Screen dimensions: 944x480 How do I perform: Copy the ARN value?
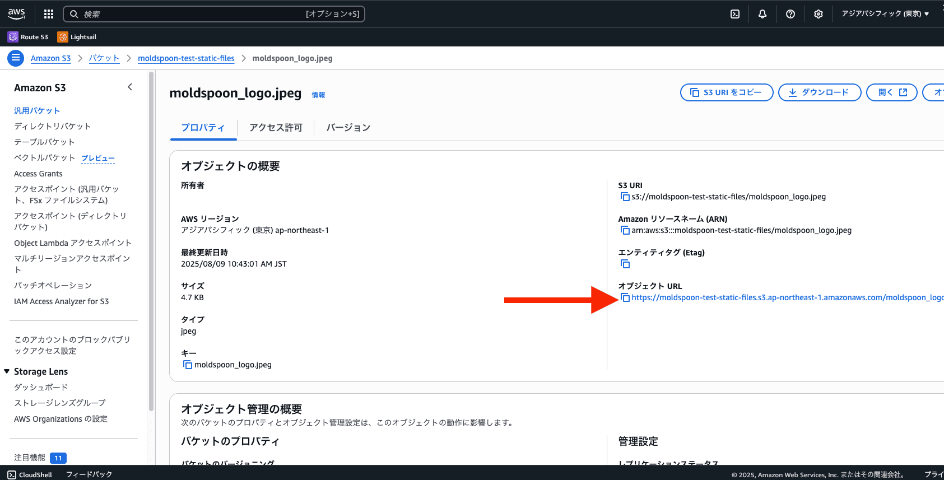click(x=625, y=230)
